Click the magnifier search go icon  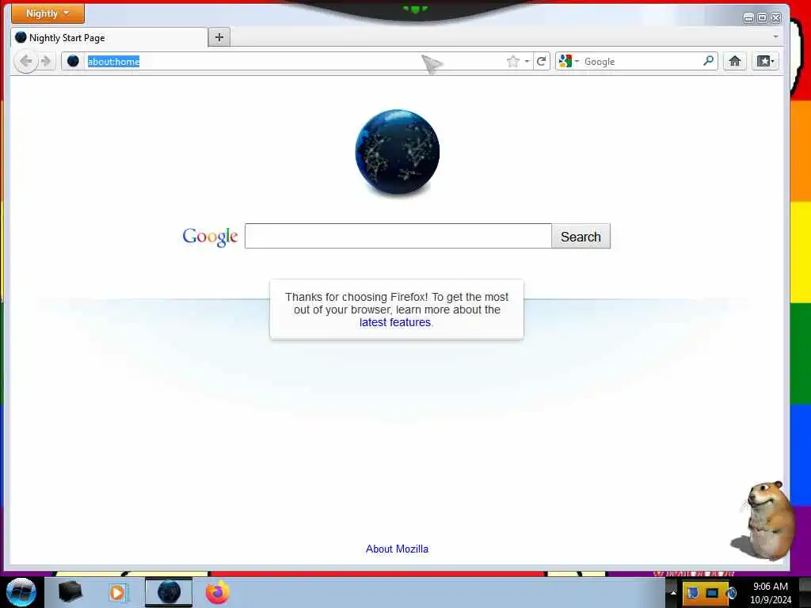709,61
